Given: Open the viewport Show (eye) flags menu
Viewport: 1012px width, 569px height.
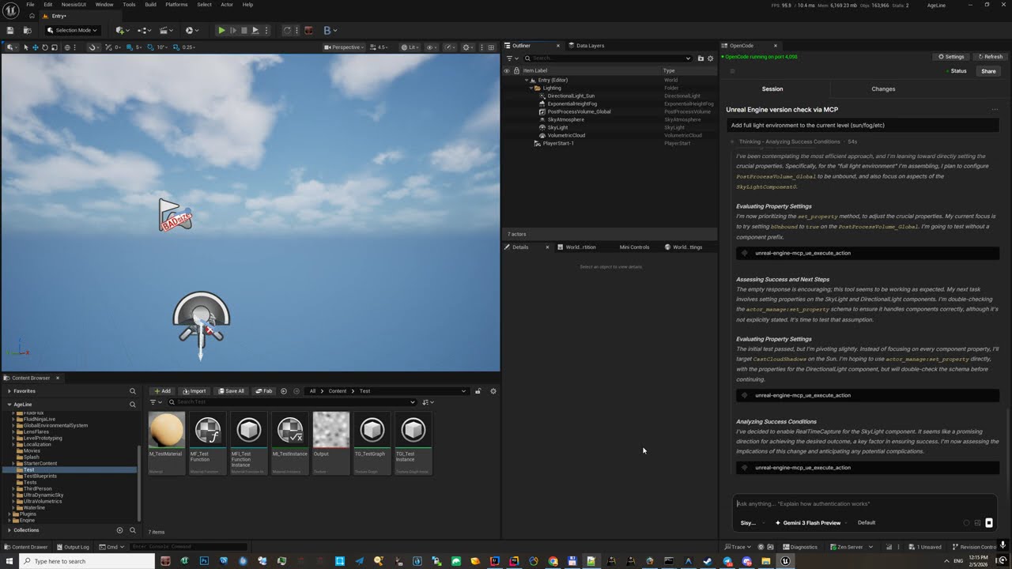Looking at the screenshot, I should [x=432, y=47].
